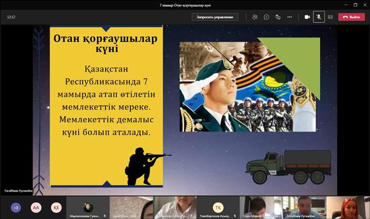
Task: Unmute the microphone
Action: pos(319,17)
